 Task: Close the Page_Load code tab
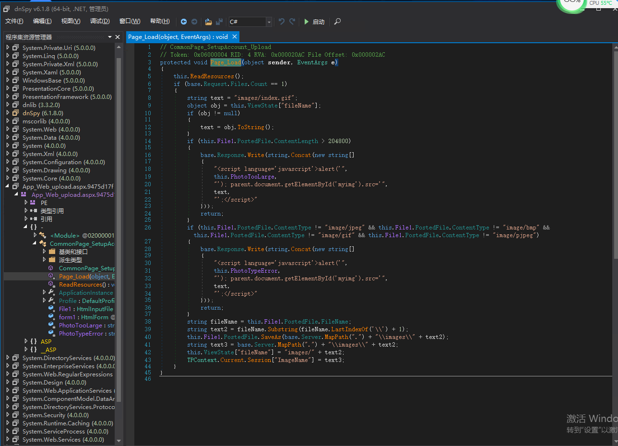tap(234, 36)
